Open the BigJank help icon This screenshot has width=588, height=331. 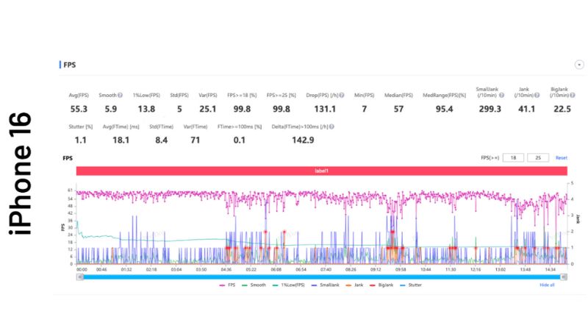[573, 96]
